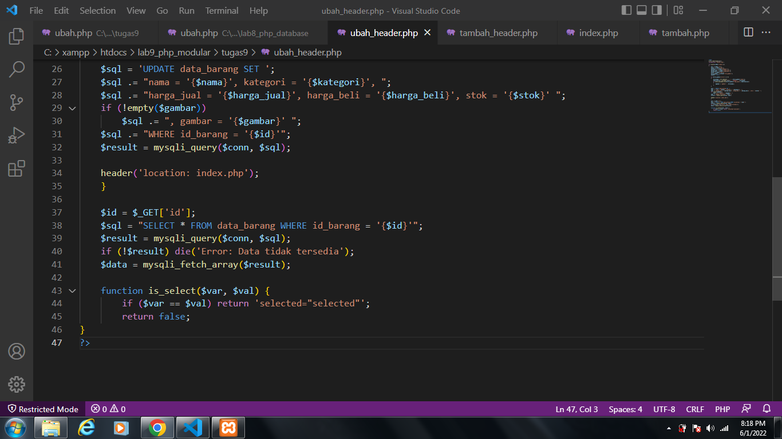
Task: Split the editor to the right
Action: click(x=748, y=33)
